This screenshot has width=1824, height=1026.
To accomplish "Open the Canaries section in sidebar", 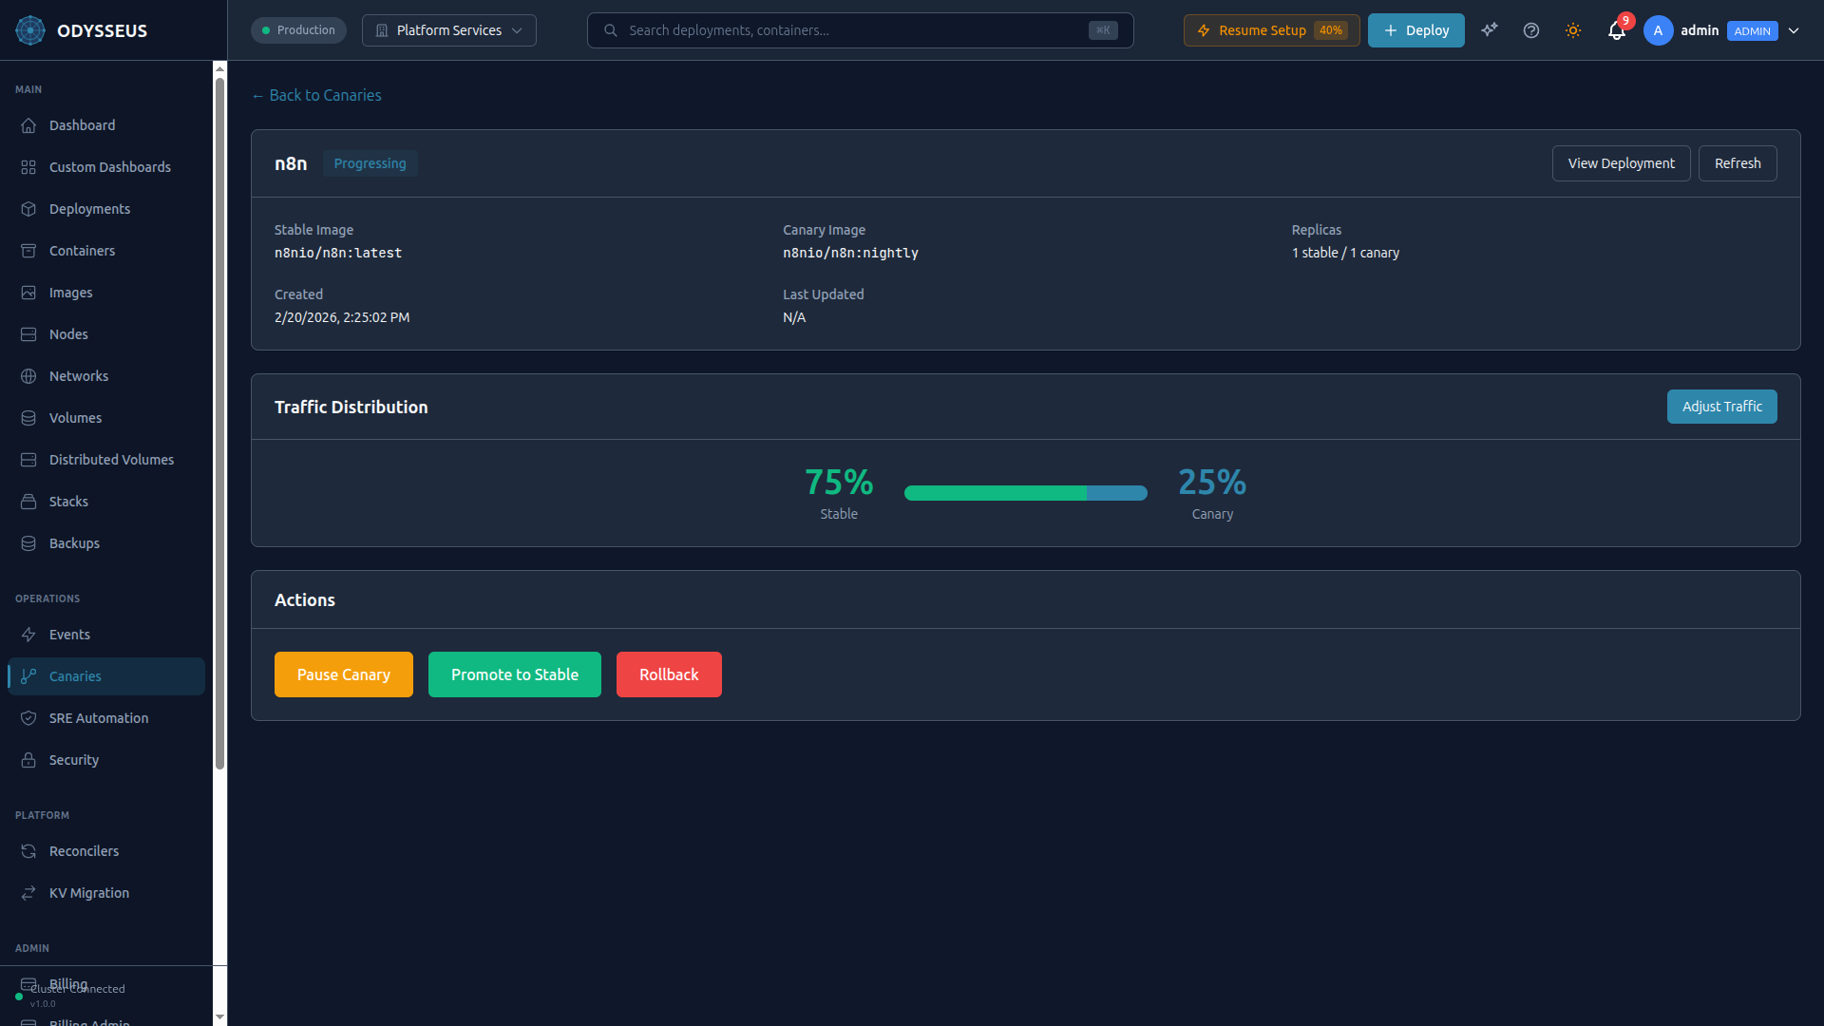I will (x=75, y=675).
